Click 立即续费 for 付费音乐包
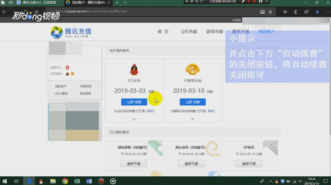Viewport: 331px width, 185px height. (193, 102)
